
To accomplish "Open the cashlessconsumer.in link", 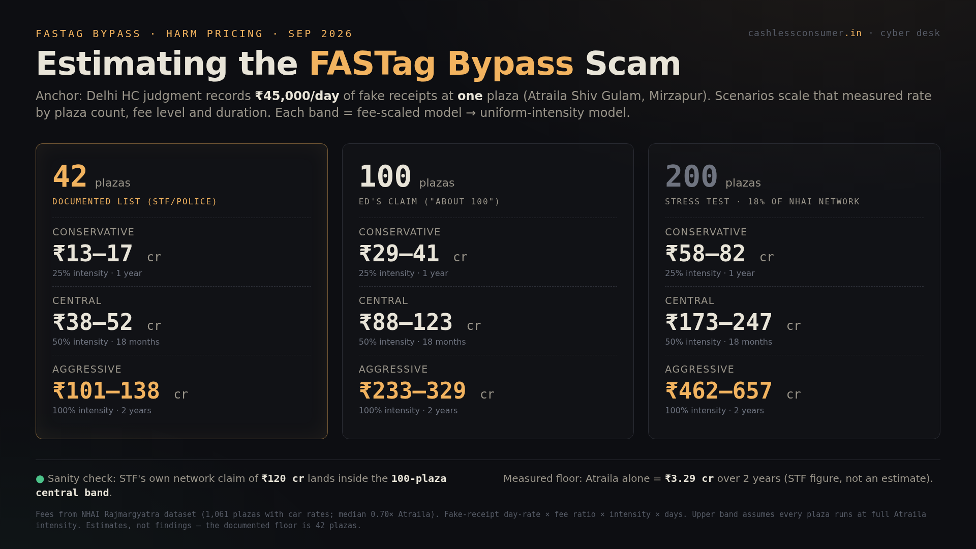I will [x=805, y=33].
